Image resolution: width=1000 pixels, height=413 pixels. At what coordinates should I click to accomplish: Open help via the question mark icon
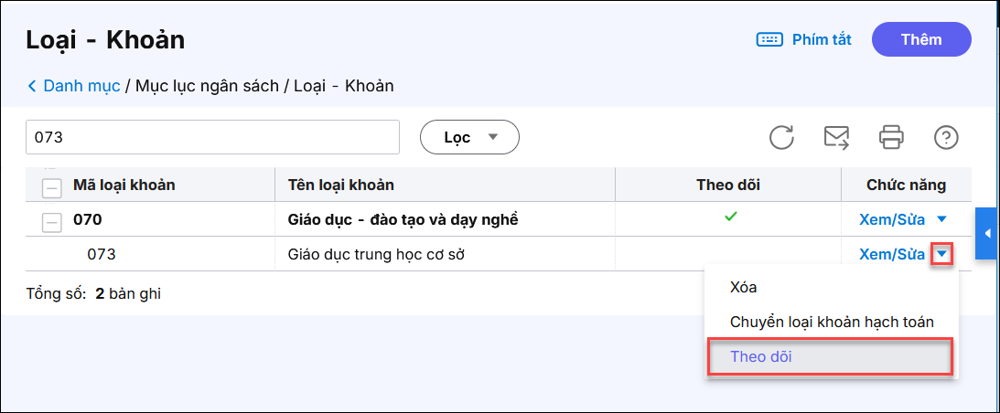945,137
